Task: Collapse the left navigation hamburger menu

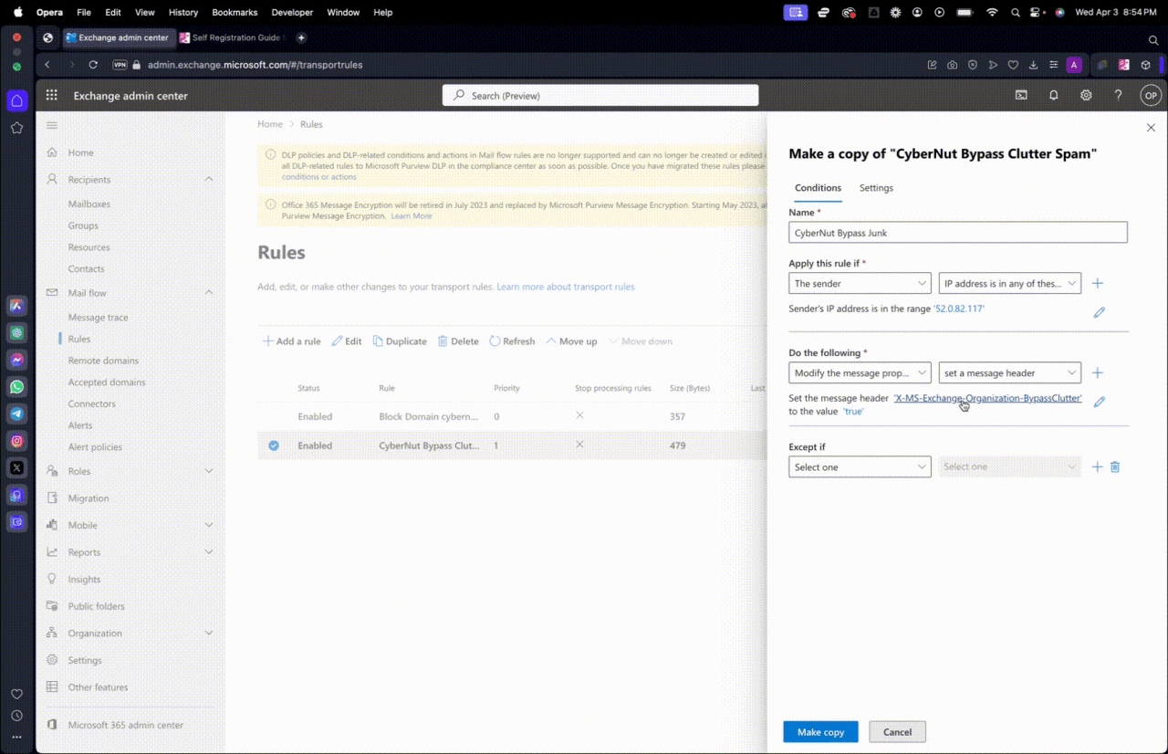Action: coord(52,125)
